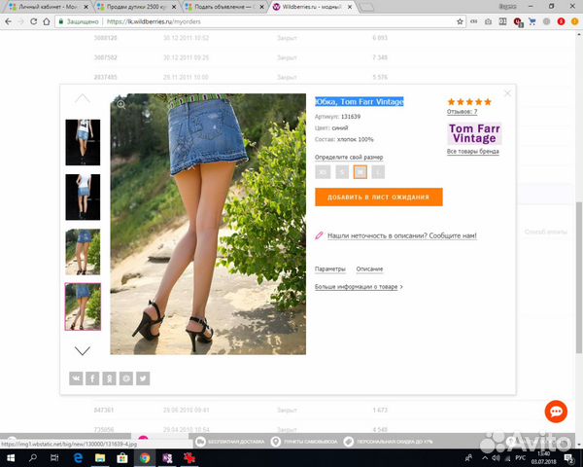The width and height of the screenshot is (583, 467).
Task: Click 'Добавить в лист ожидания' button
Action: (379, 197)
